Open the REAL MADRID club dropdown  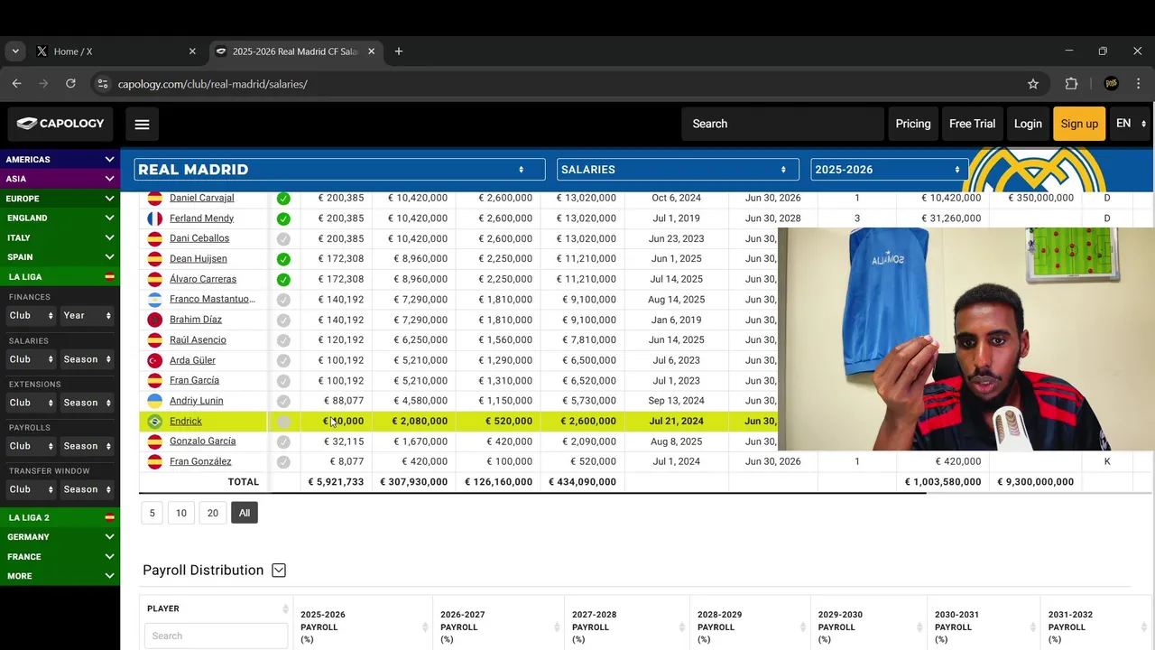click(x=339, y=170)
